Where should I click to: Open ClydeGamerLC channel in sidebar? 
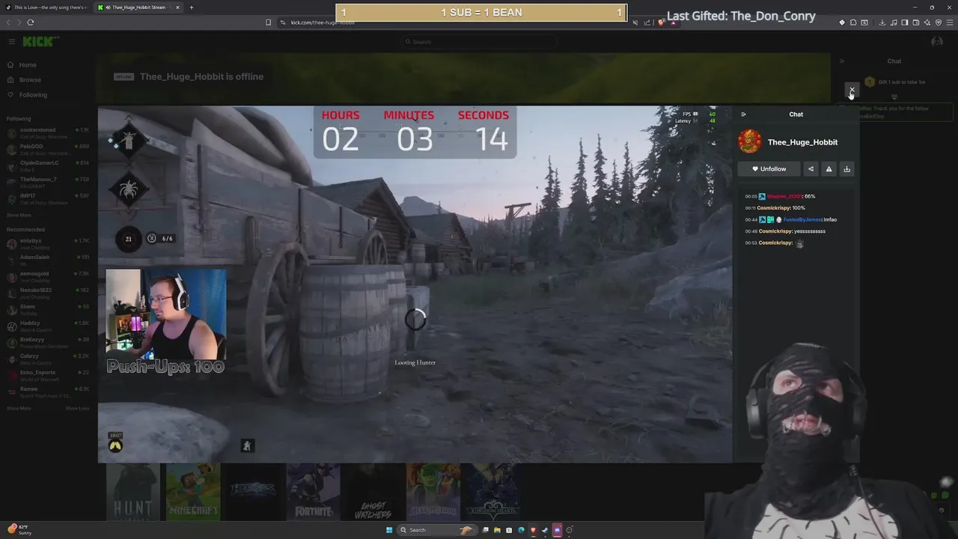(x=48, y=165)
